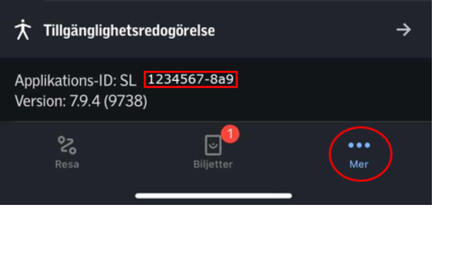
Task: Switch to the Resa tab label
Action: point(67,164)
